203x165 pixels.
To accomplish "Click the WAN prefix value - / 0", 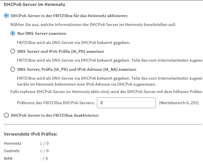I will [x=44, y=158].
